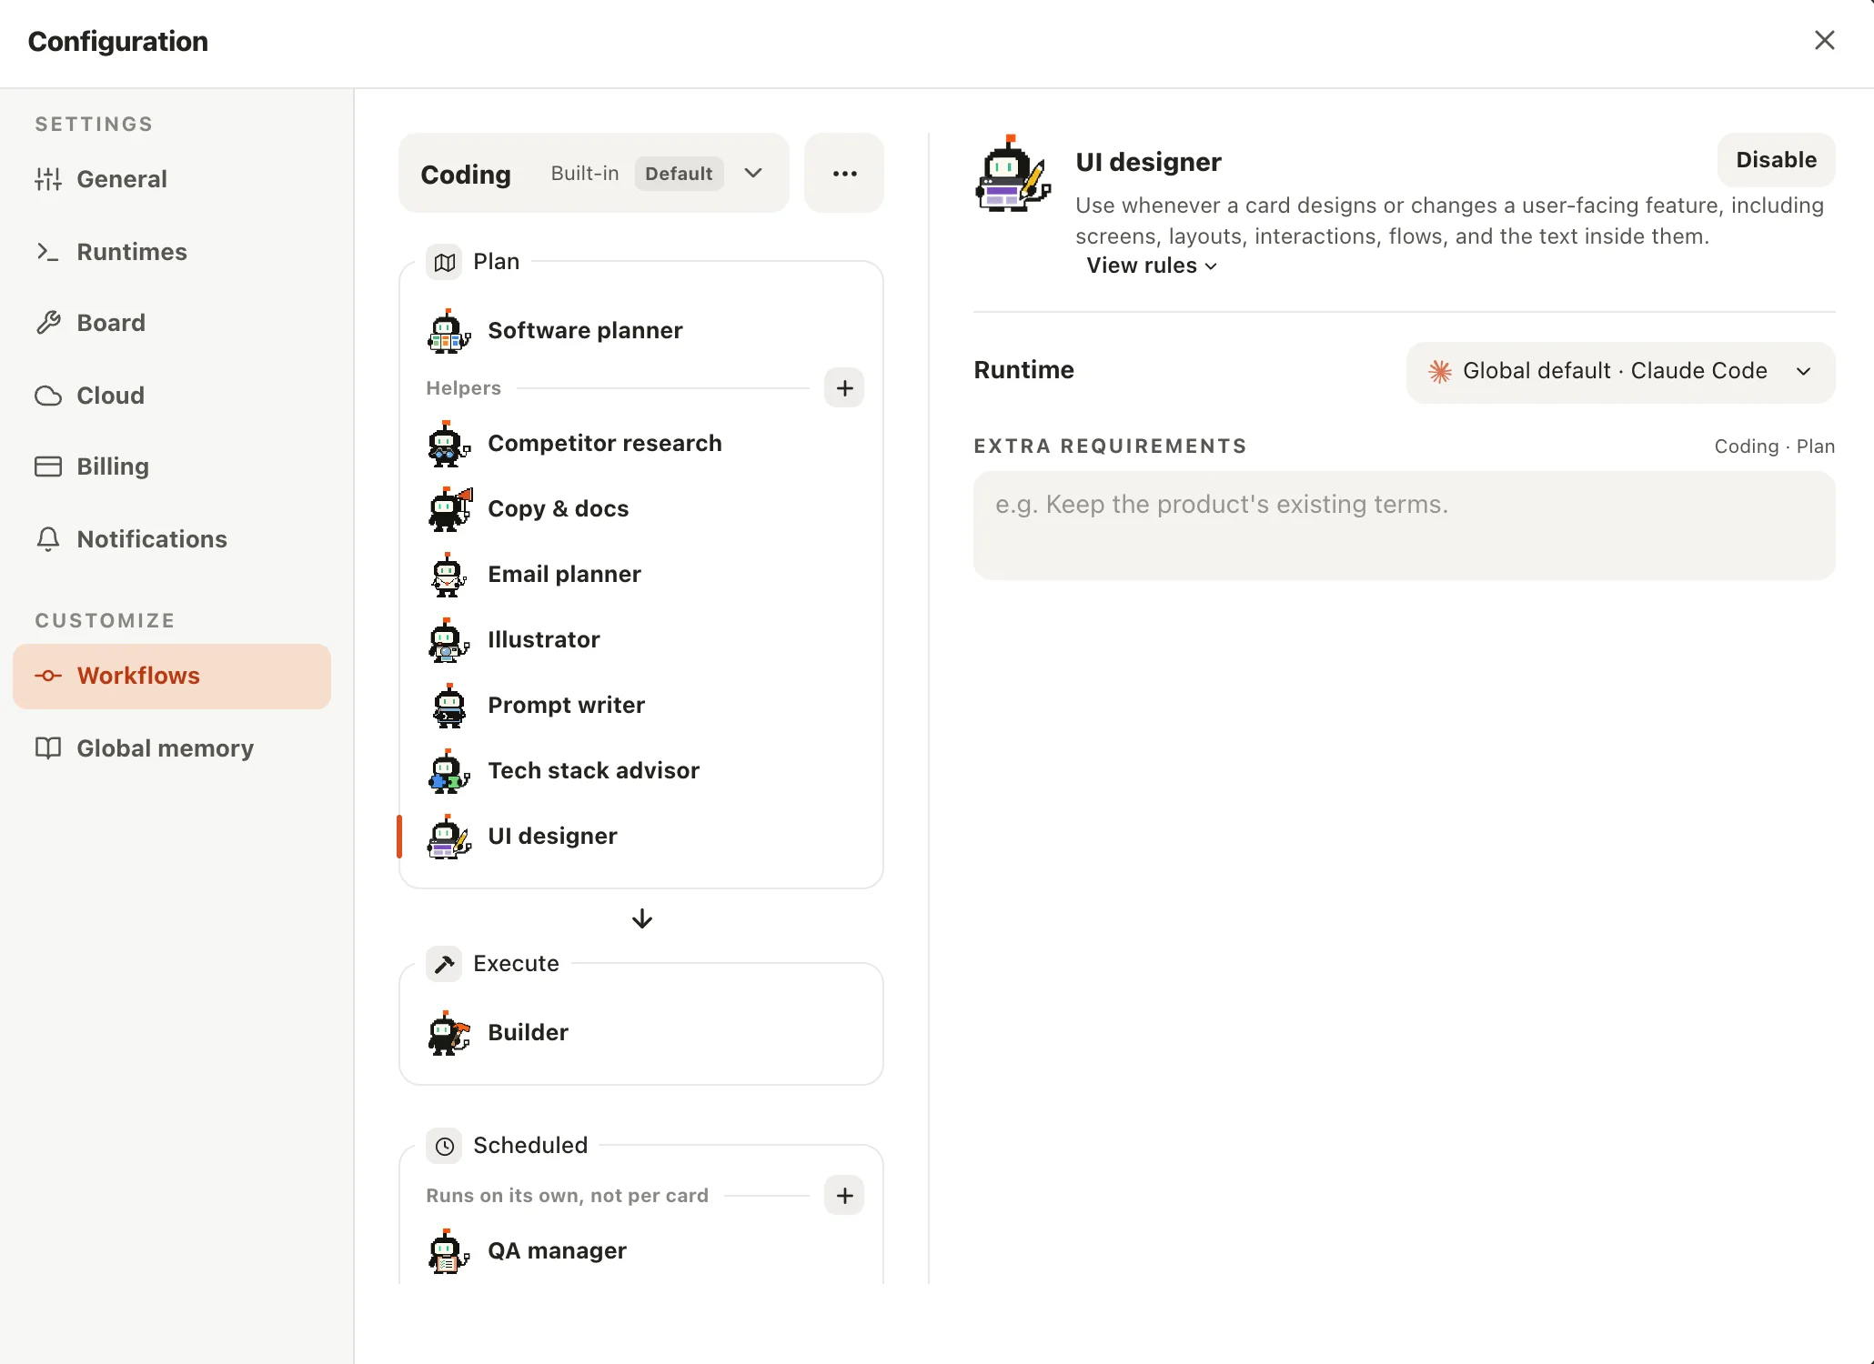Click the Billing card icon

48,466
